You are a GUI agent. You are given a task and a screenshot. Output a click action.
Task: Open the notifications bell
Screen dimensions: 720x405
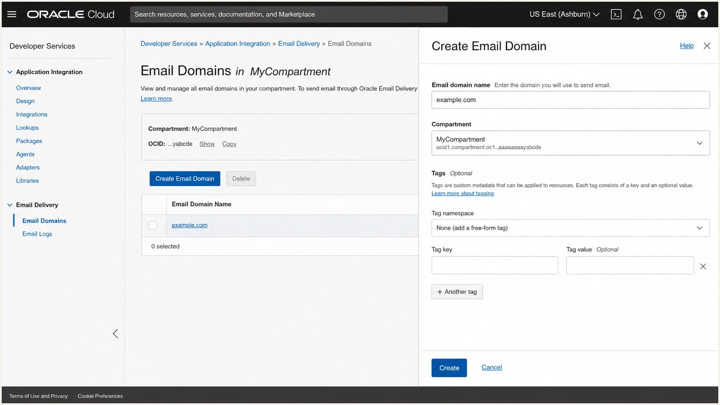coord(638,14)
